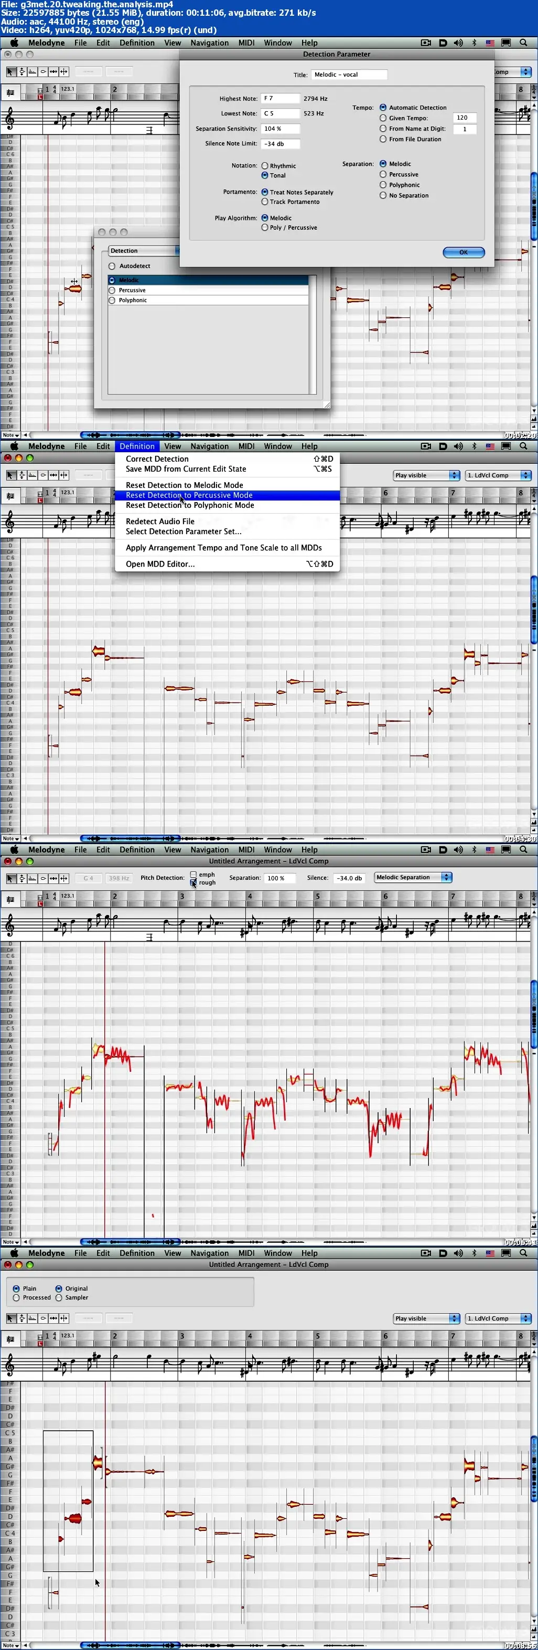Choose the Track Portamento option
The image size is (538, 1650).
point(264,202)
